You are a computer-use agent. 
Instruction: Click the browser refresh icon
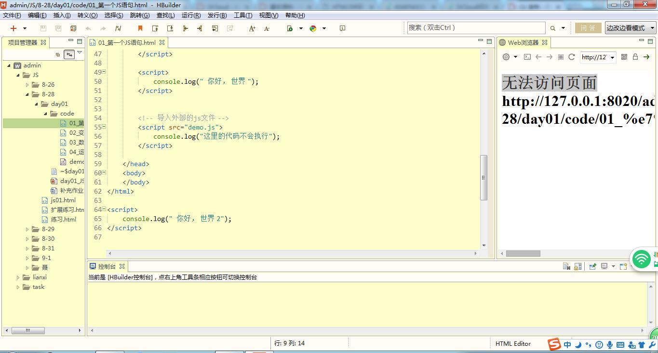pos(572,57)
